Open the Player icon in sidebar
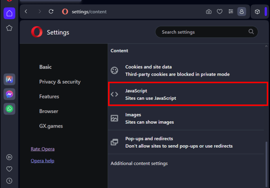 [x=9, y=157]
